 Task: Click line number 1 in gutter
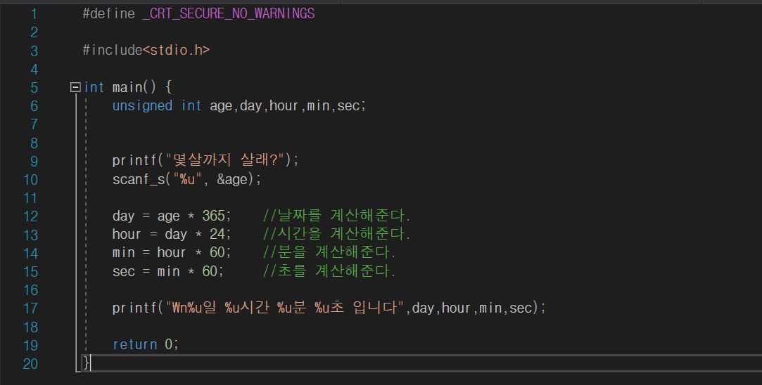[x=34, y=14]
